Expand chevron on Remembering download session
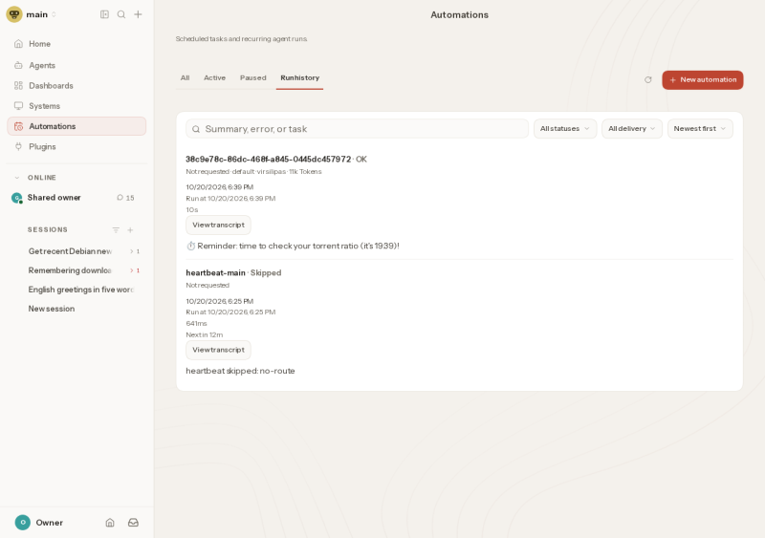This screenshot has width=765, height=538. coord(131,270)
